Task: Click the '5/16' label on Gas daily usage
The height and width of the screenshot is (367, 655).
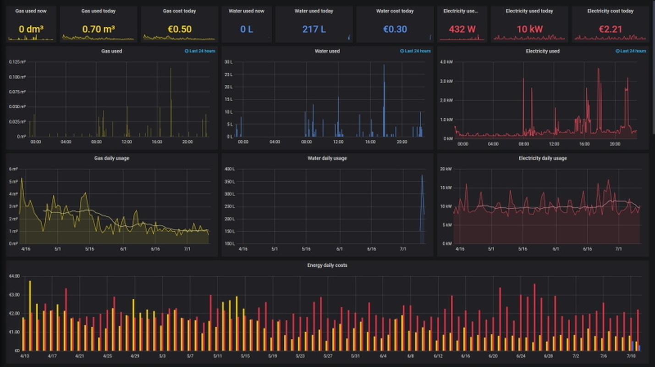Action: 90,249
